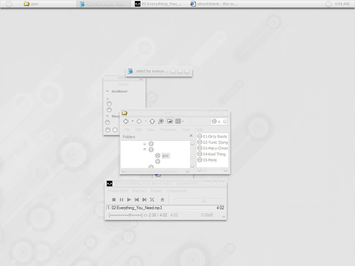
Task: Open the Tools menu in goo window
Action: (186, 130)
